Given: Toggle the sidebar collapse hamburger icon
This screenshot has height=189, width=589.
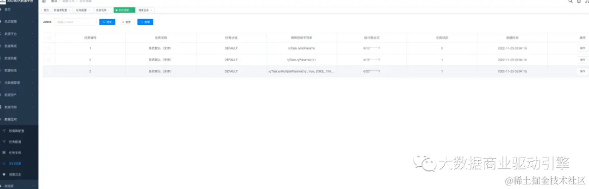Looking at the screenshot, I should pyautogui.click(x=45, y=2).
